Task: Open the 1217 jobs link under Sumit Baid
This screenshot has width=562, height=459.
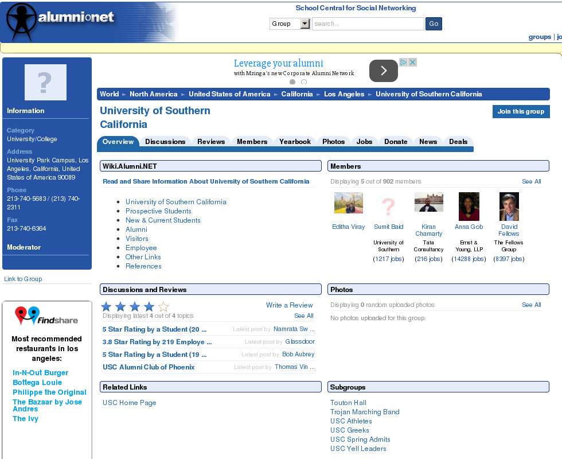Action: pos(388,259)
